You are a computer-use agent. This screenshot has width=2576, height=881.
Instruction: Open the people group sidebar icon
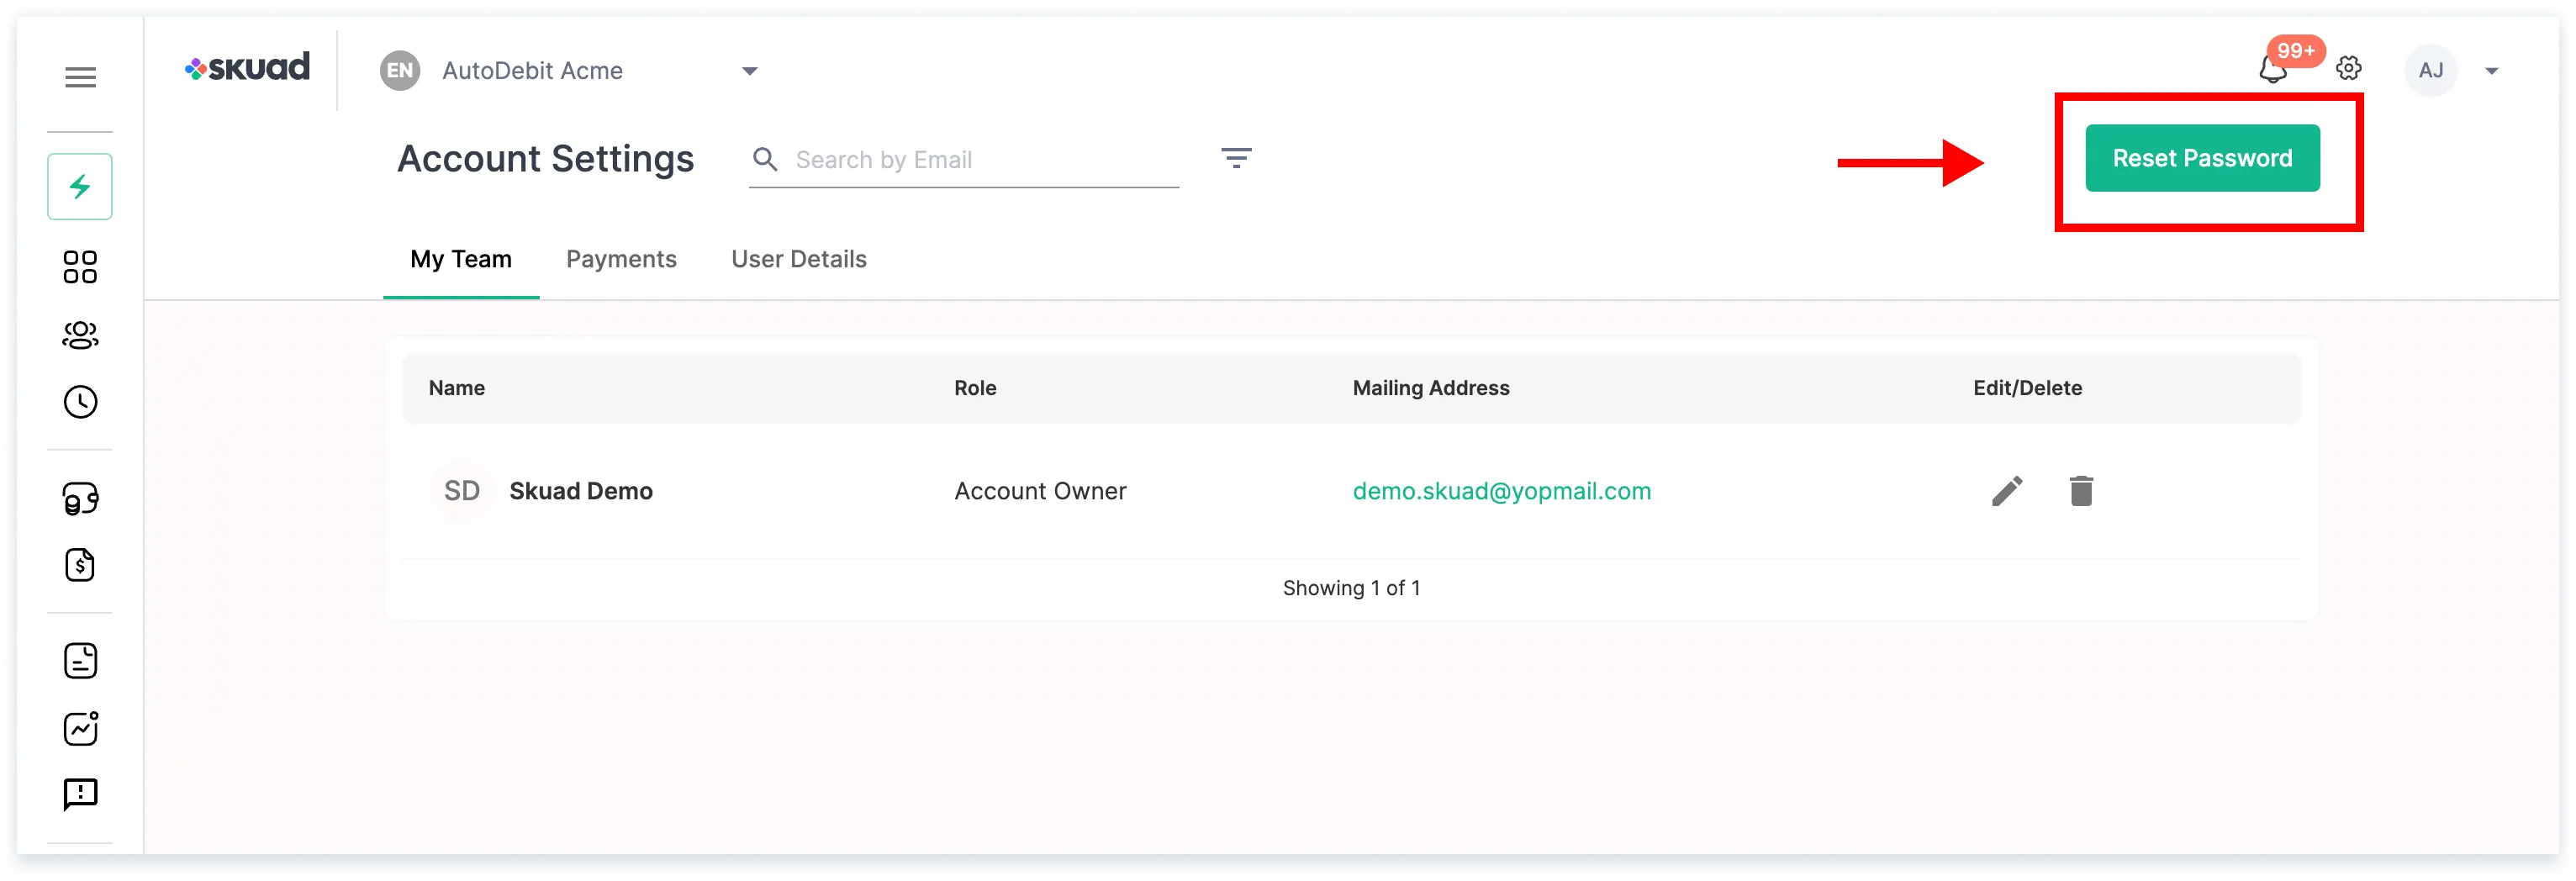[80, 335]
